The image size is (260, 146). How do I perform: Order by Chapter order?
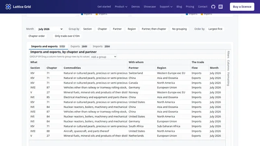tap(37, 36)
